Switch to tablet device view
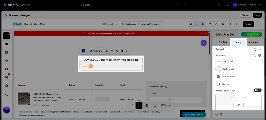Screen dimensions: 266x120 [x=197, y=24]
